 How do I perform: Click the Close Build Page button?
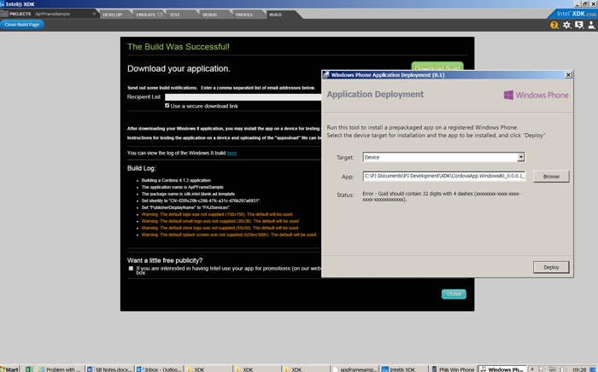pyautogui.click(x=22, y=25)
